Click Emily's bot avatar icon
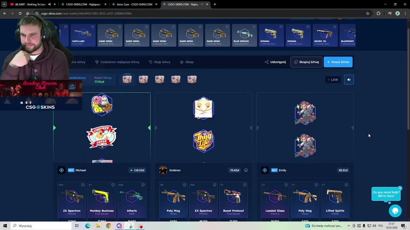Image resolution: width=410 pixels, height=230 pixels. tap(265, 170)
